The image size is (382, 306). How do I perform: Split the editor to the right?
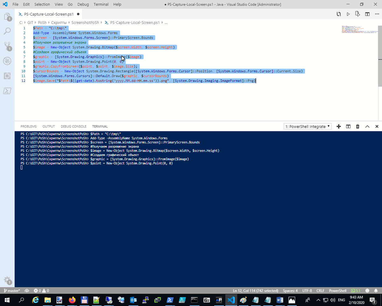(x=367, y=14)
